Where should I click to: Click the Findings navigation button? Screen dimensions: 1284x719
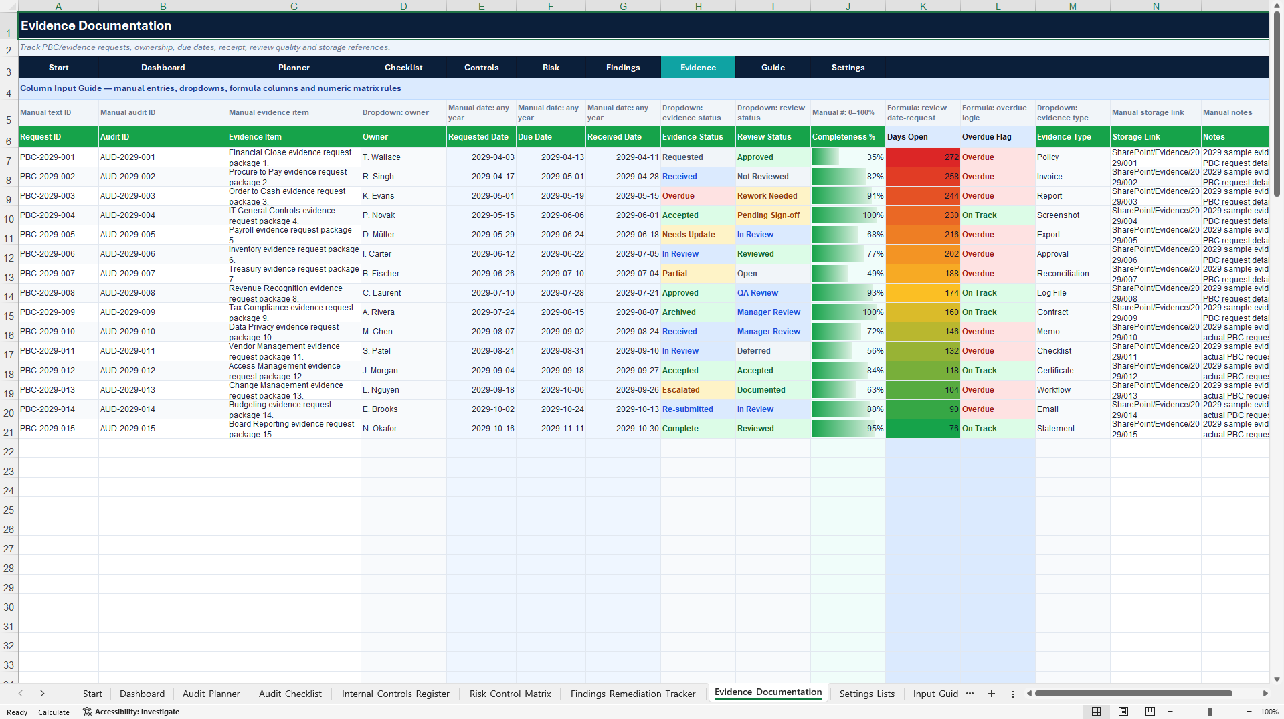click(x=623, y=68)
